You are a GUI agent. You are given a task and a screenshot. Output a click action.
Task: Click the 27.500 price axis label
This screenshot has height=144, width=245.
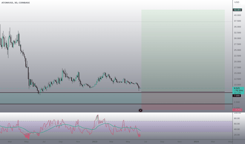point(237,44)
